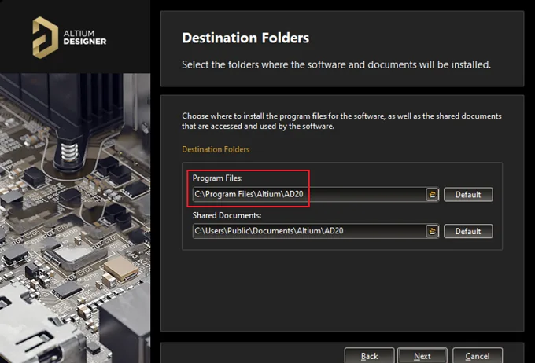The image size is (535, 363).
Task: Click the browse folder icon for Program Files
Action: click(x=432, y=195)
